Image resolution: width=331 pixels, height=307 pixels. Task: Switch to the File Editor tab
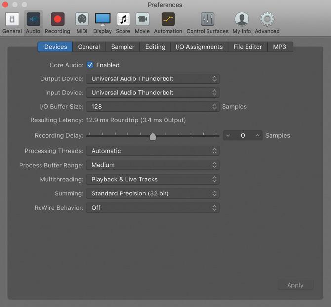coord(248,47)
